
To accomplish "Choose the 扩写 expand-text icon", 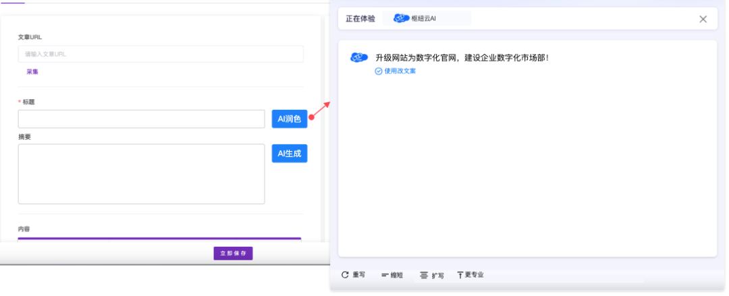I will 424,275.
